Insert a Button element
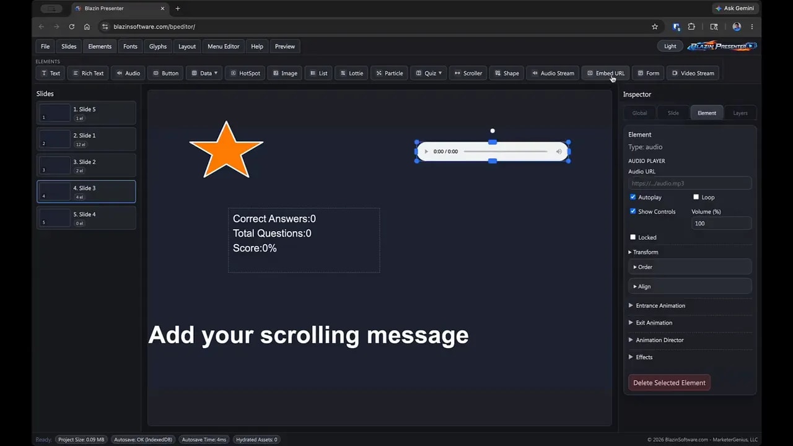The height and width of the screenshot is (446, 793). coord(165,73)
